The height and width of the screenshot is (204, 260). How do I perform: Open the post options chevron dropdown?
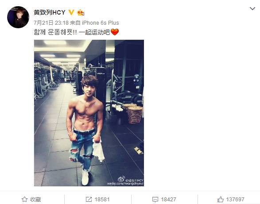click(252, 8)
